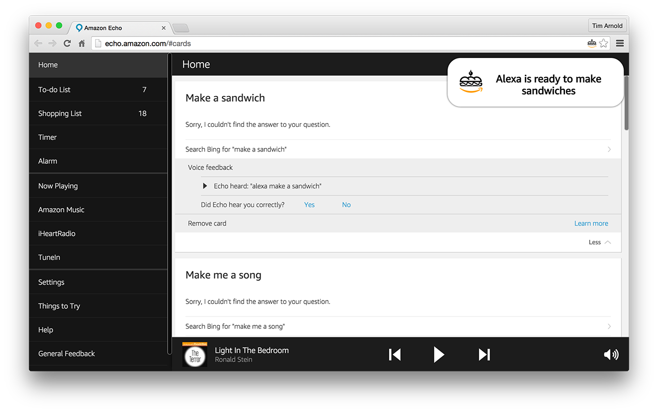Click the Light In The Bedroom song title
The image size is (658, 411).
(252, 350)
